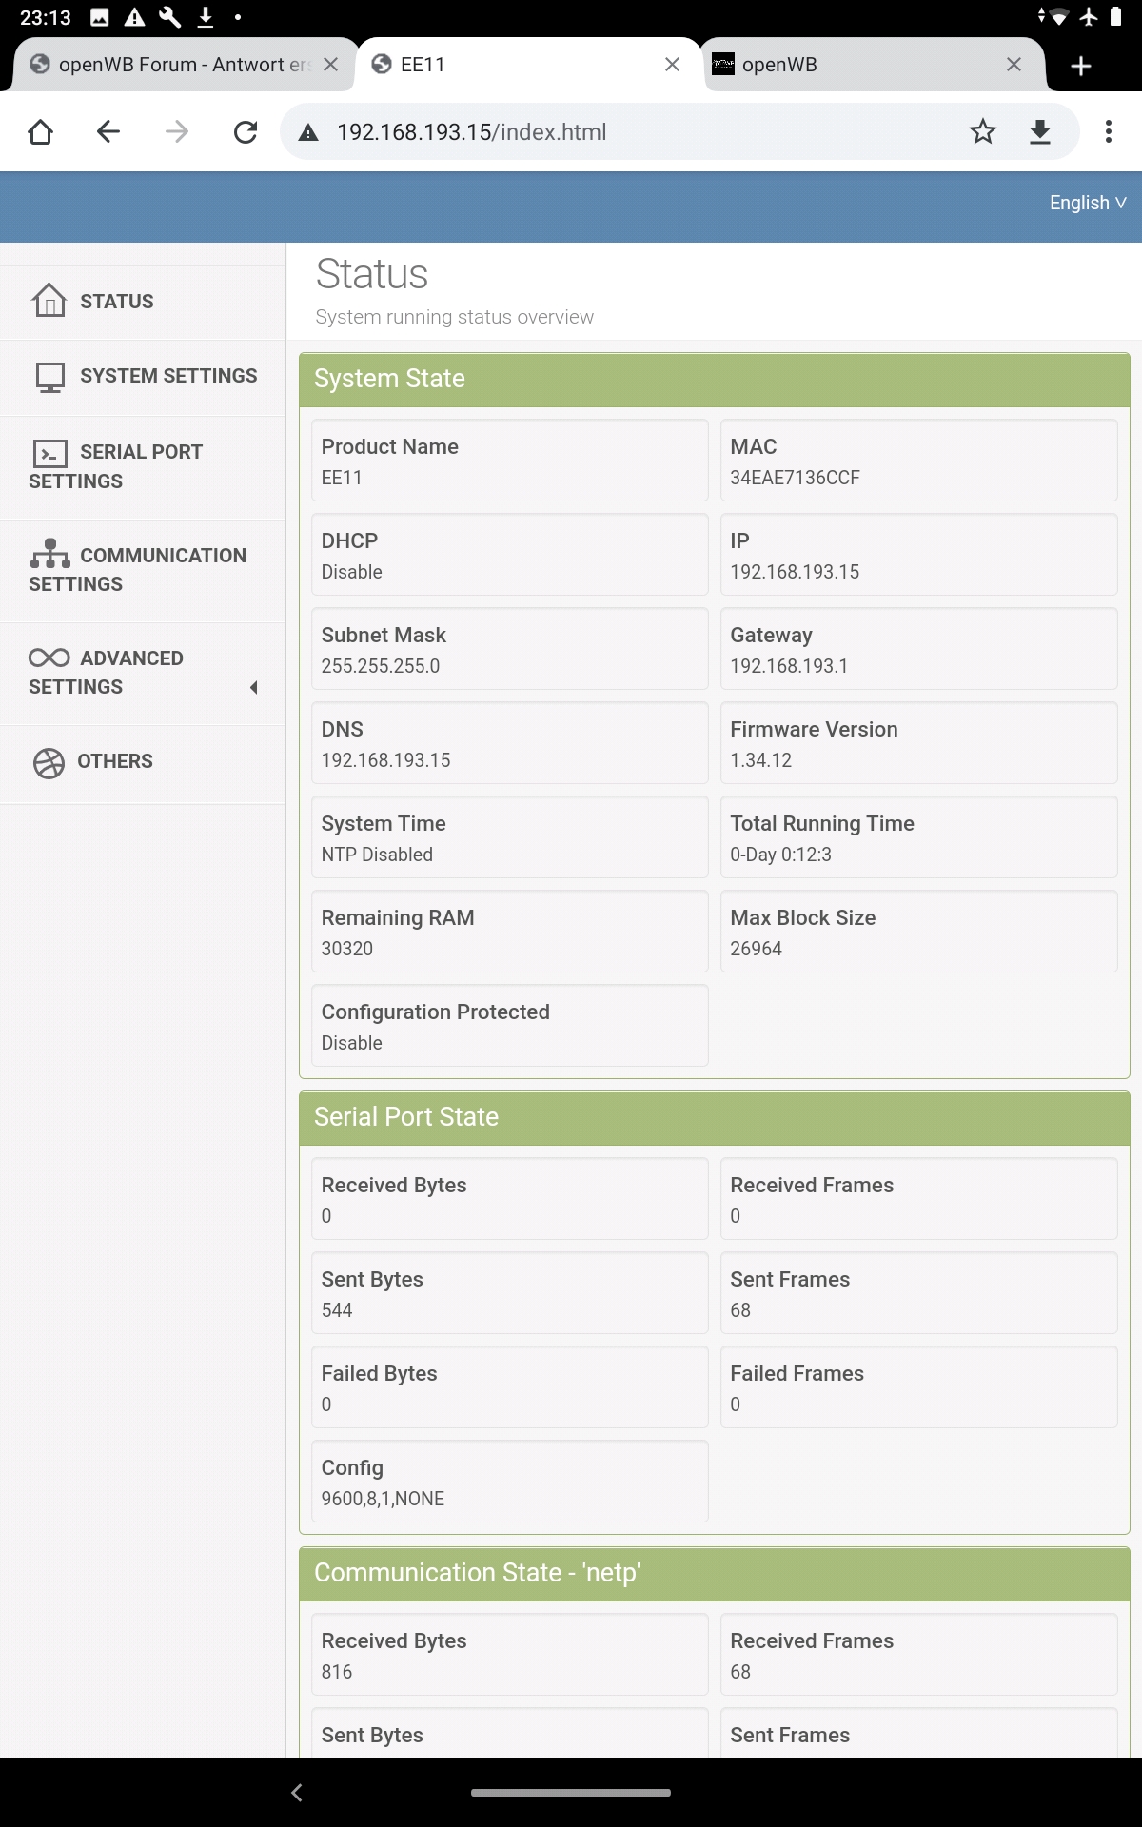Click the browser home icon

tap(40, 131)
